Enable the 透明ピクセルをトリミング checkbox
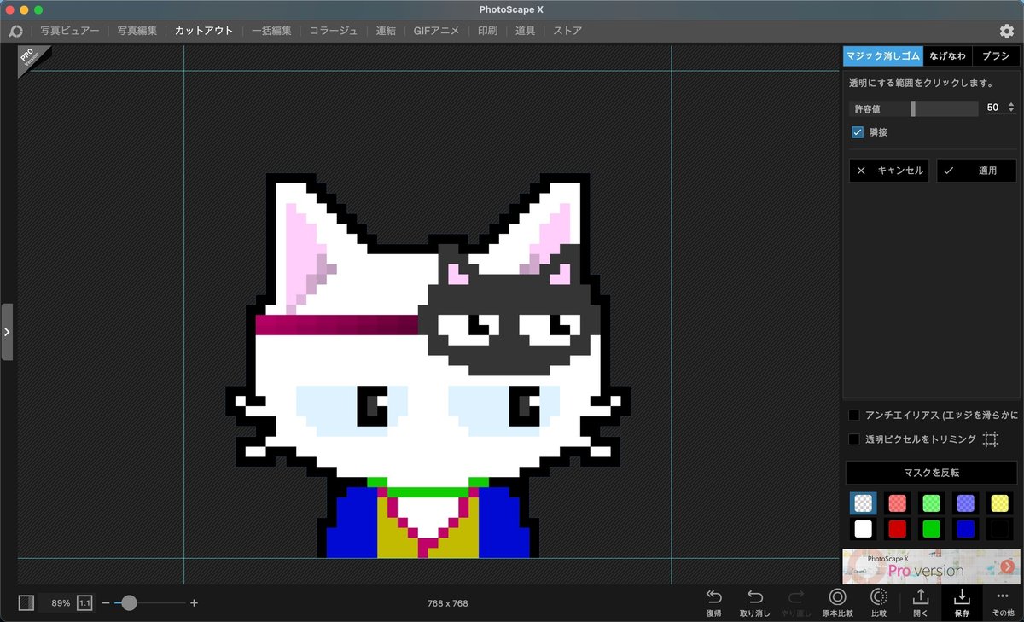Screen dimensions: 1024x622 [854, 439]
